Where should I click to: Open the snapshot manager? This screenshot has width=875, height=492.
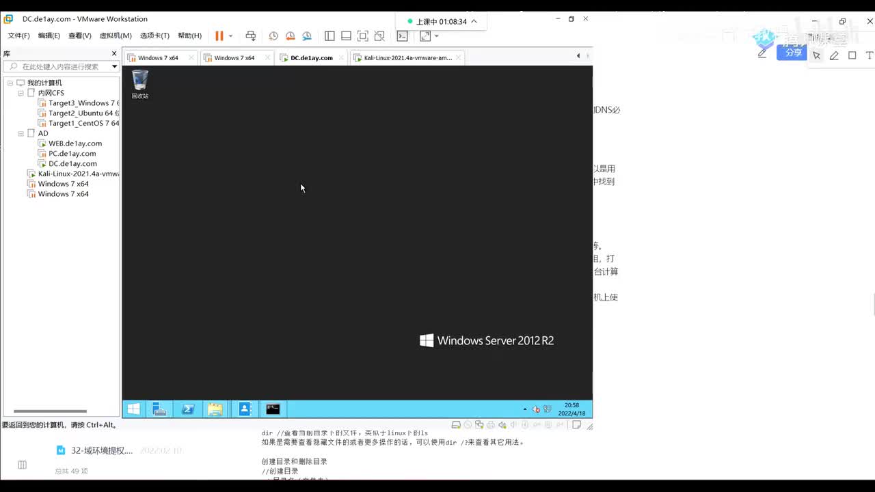(x=307, y=36)
